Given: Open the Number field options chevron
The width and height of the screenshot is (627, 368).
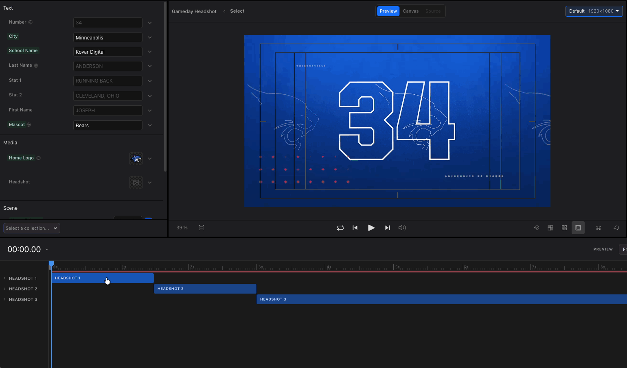Looking at the screenshot, I should pos(150,23).
